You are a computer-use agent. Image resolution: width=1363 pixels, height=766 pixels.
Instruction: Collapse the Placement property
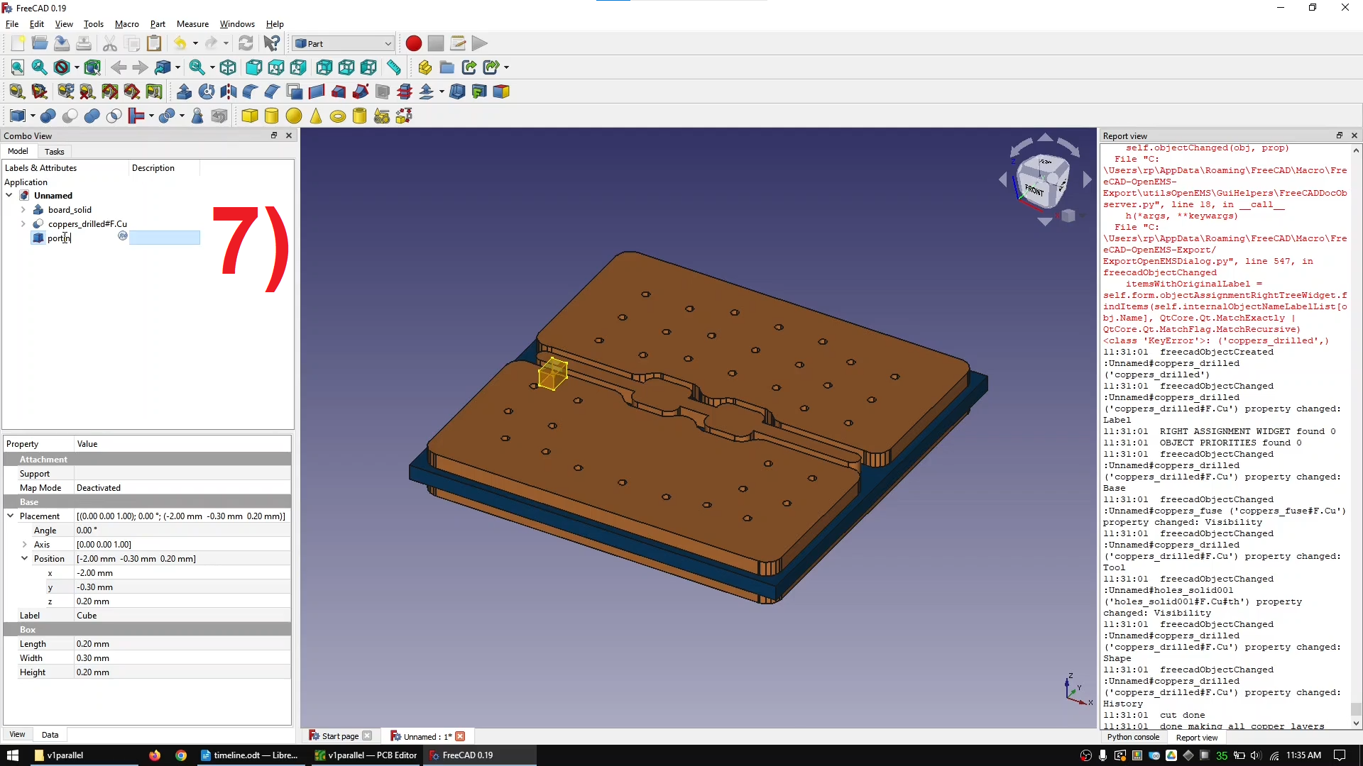[x=10, y=516]
